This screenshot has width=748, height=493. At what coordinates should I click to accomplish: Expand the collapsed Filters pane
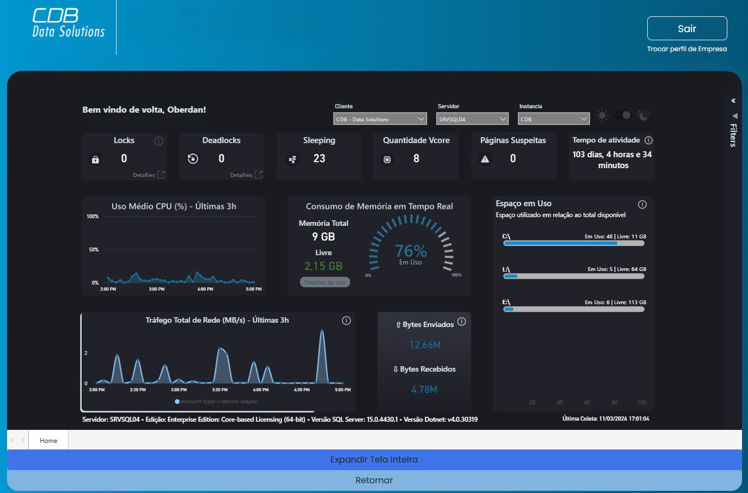[x=733, y=101]
